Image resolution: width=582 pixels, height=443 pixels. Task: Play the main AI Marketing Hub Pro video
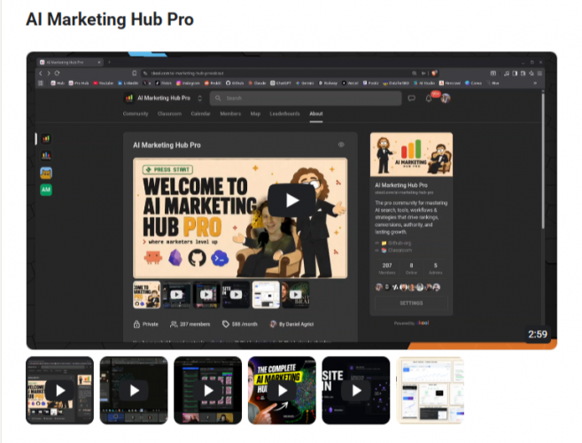291,200
